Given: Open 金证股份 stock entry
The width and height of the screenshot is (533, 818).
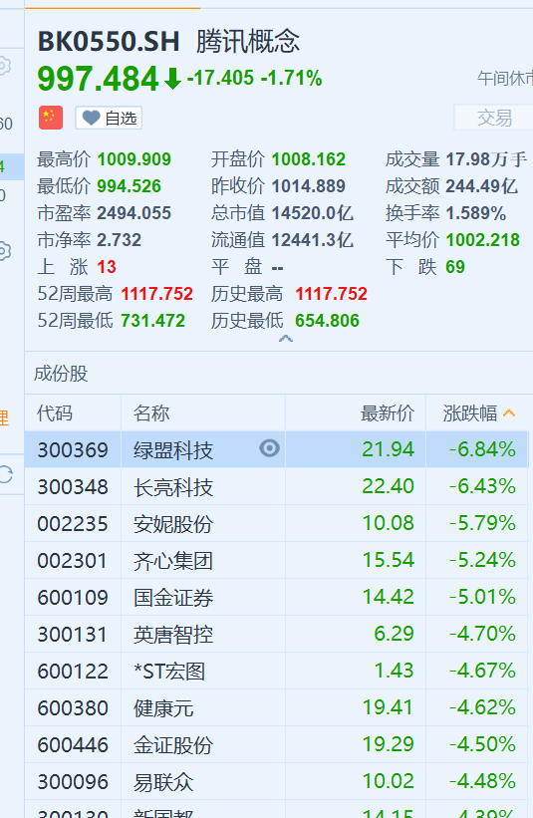Looking at the screenshot, I should click(276, 745).
